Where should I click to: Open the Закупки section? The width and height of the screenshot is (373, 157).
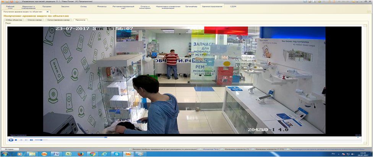click(65, 6)
